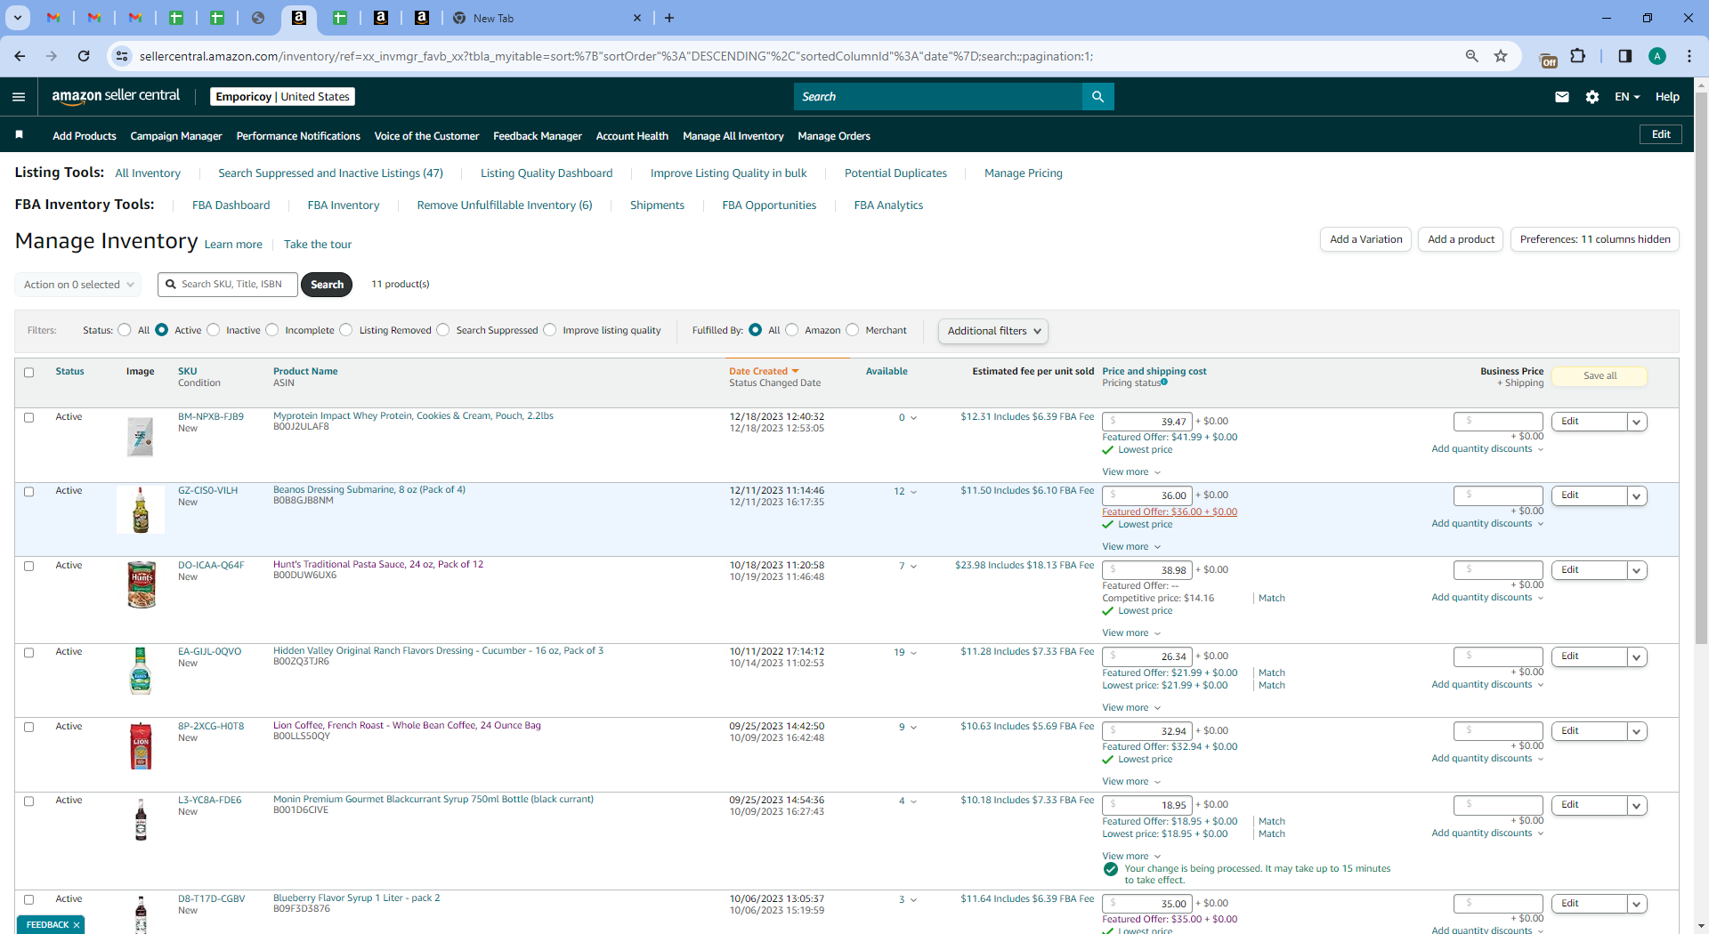Check the select-all checkbox in table header
The height and width of the screenshot is (934, 1709).
[x=28, y=373]
